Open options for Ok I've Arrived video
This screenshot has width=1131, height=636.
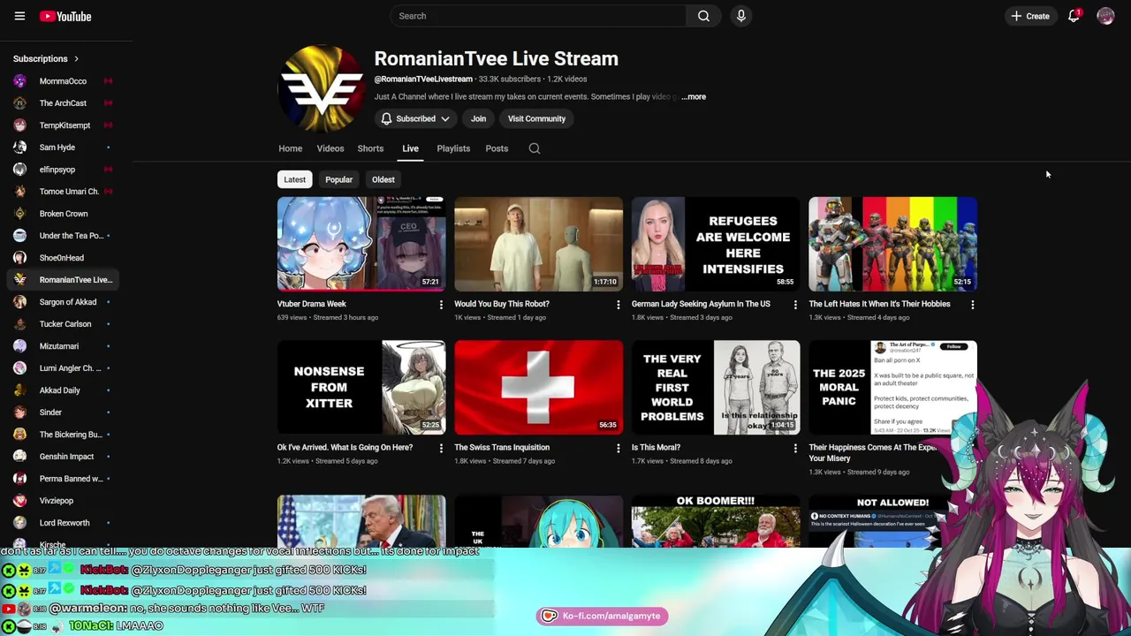pyautogui.click(x=441, y=448)
